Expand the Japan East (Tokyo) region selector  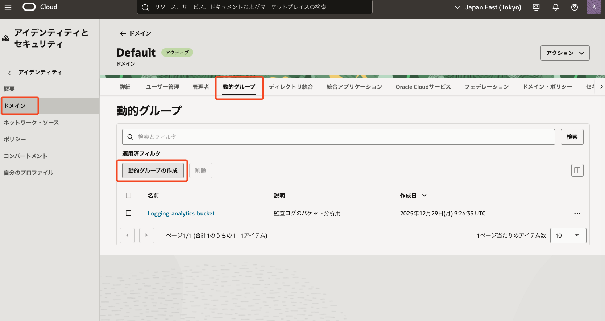(488, 7)
